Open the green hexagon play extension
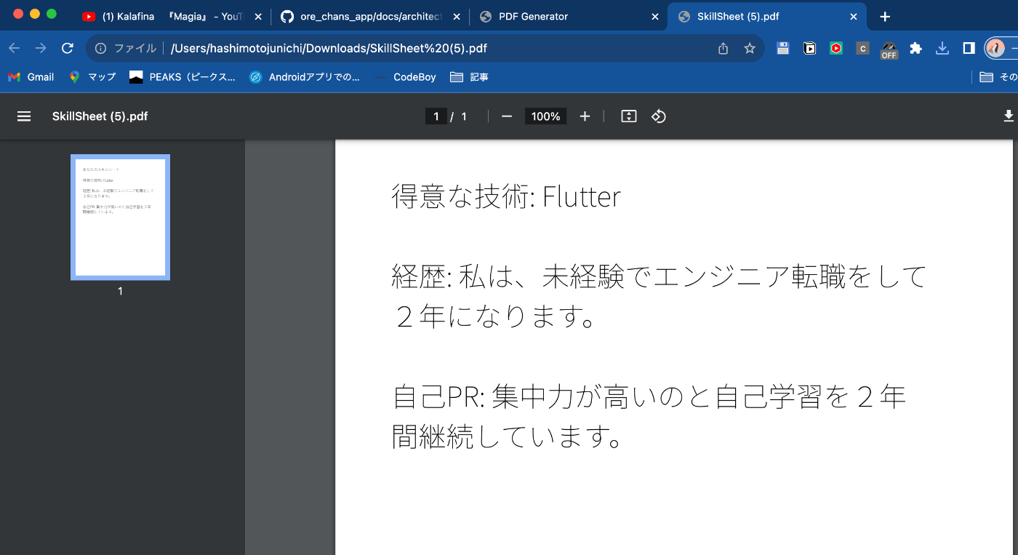Screen dimensions: 1018x555 (x=836, y=49)
